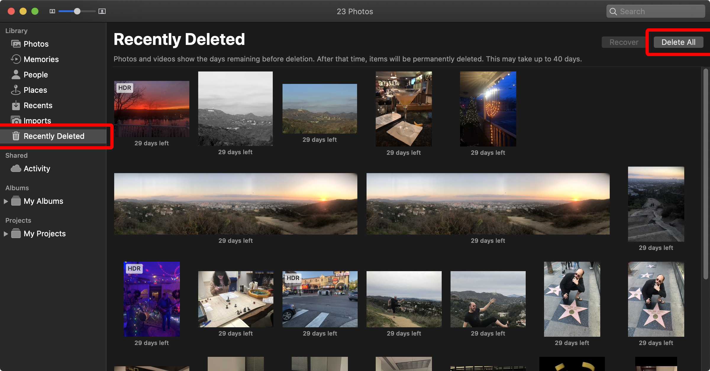The height and width of the screenshot is (371, 710).
Task: Click the 23 Photos window title
Action: point(355,12)
